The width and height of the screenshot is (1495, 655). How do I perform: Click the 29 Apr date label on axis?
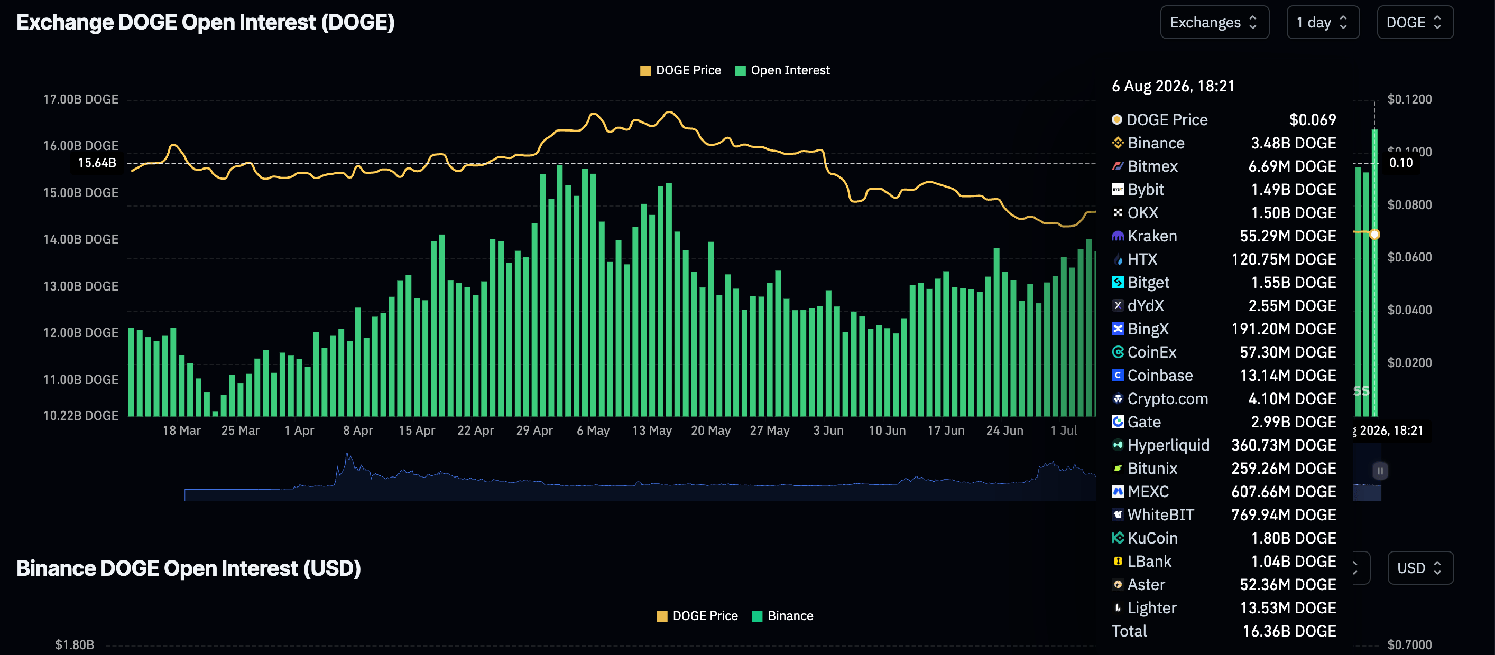click(534, 430)
